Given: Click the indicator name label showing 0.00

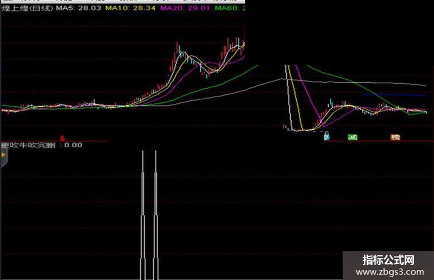Looking at the screenshot, I should click(x=41, y=145).
